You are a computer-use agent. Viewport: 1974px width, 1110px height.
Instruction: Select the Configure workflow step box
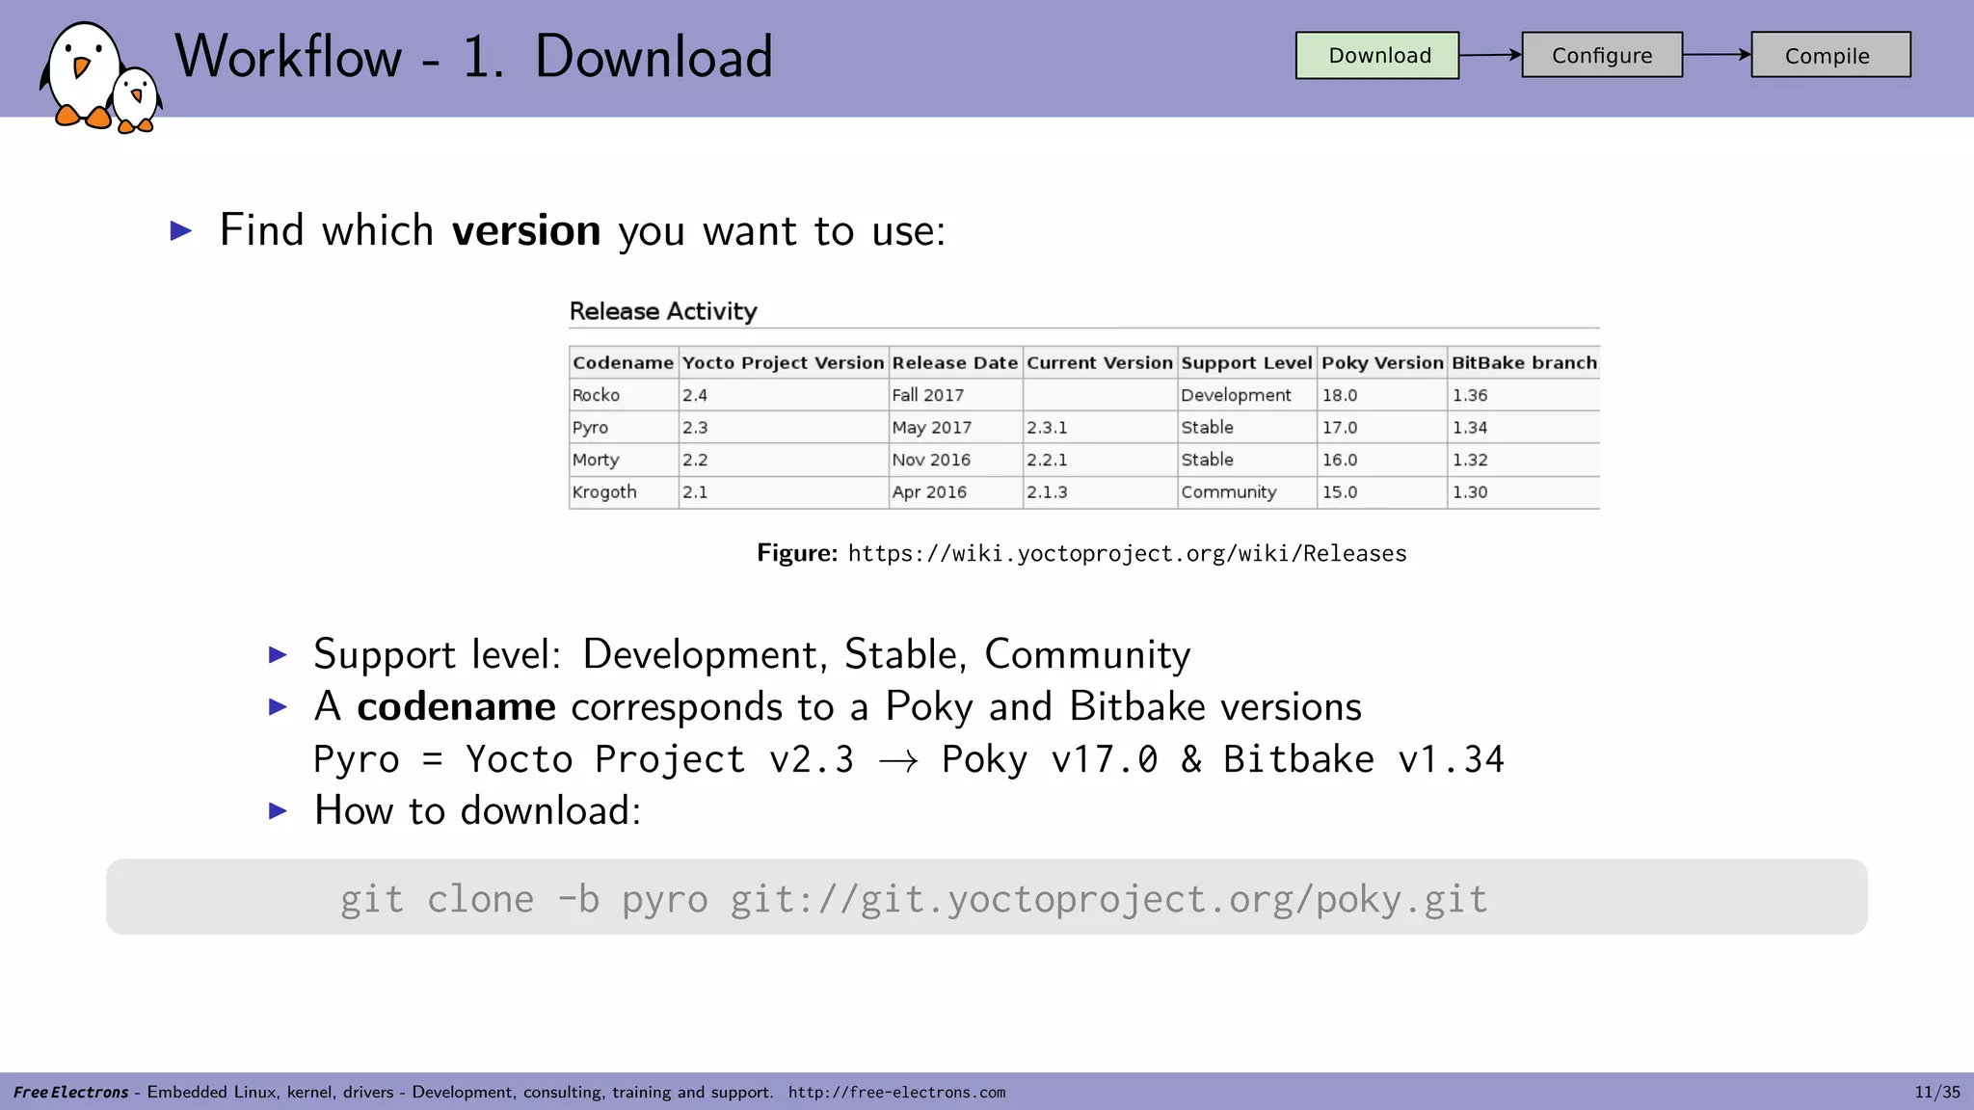point(1602,55)
